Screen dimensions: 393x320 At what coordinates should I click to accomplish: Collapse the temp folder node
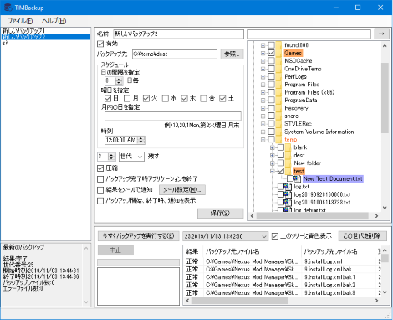click(263, 139)
